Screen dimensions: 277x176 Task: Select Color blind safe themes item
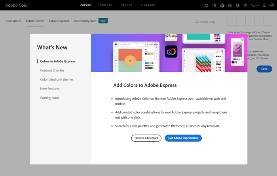(57, 80)
